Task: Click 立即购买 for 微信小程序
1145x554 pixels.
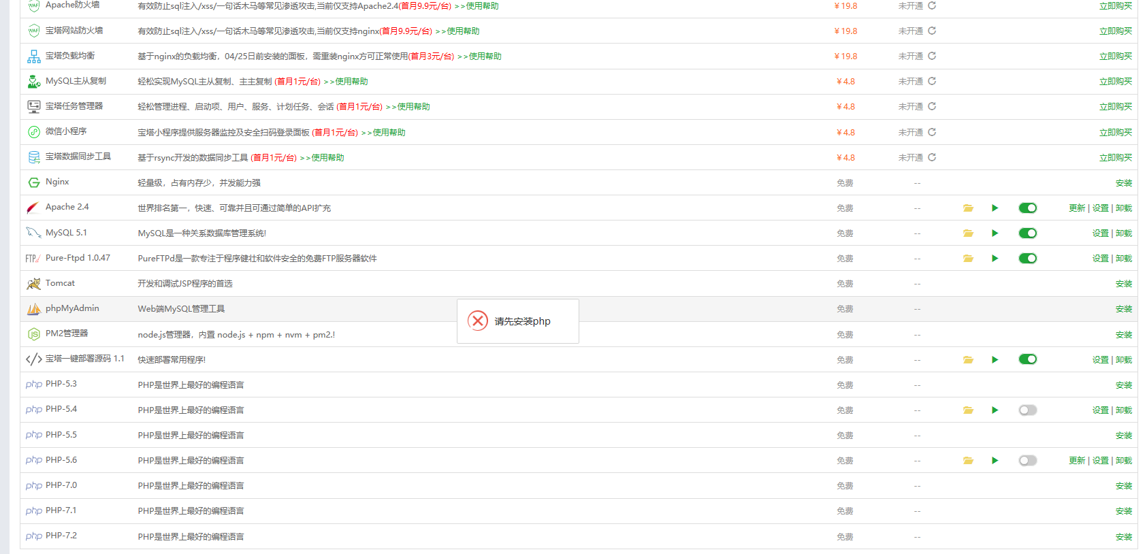Action: 1116,133
